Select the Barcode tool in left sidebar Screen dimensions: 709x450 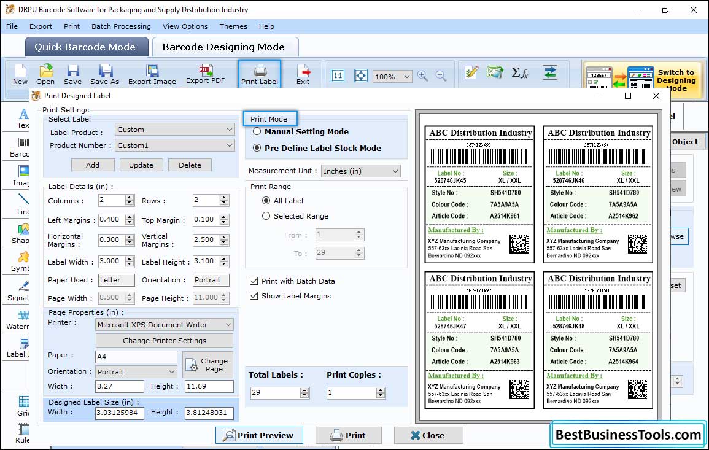[x=20, y=148]
